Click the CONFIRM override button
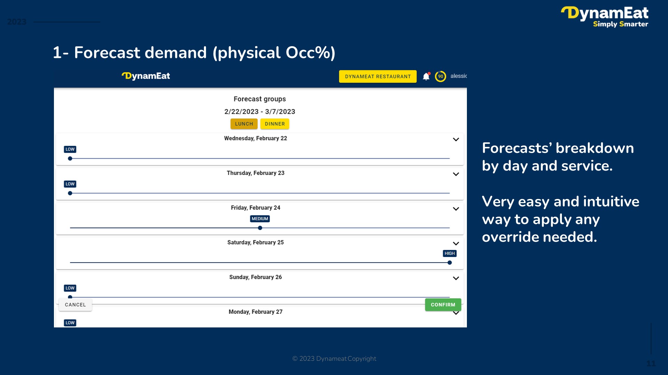This screenshot has width=668, height=375. pos(441,305)
